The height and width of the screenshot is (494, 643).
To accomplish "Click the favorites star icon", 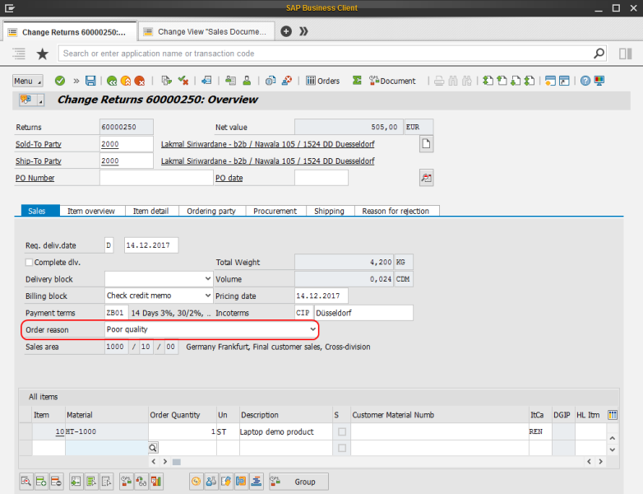I will point(42,54).
